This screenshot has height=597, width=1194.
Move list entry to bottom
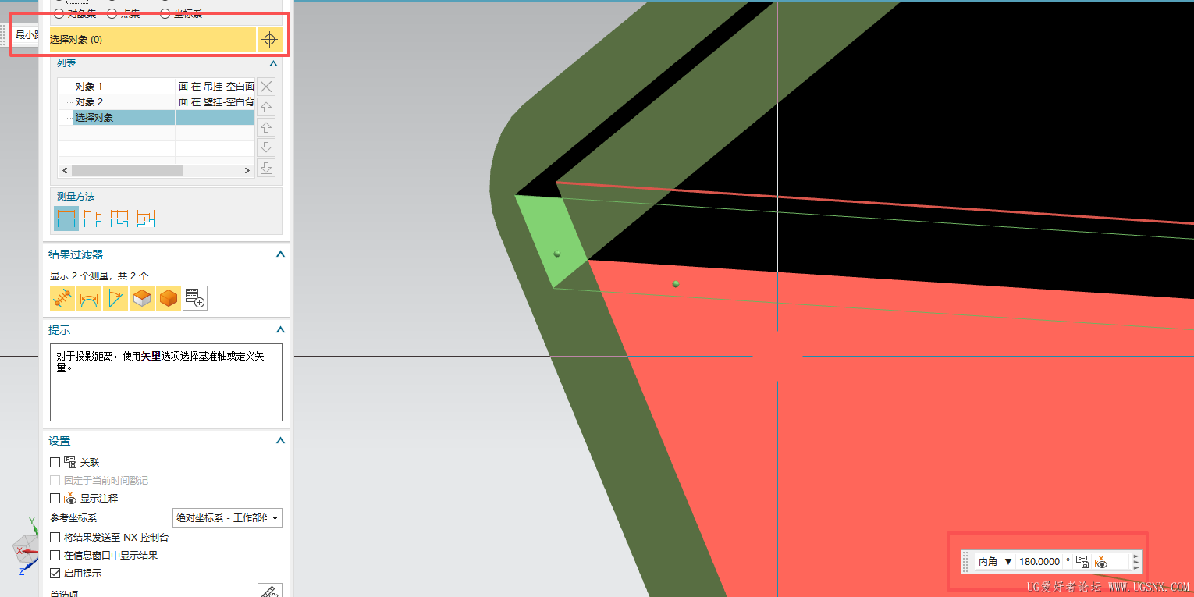pyautogui.click(x=266, y=168)
